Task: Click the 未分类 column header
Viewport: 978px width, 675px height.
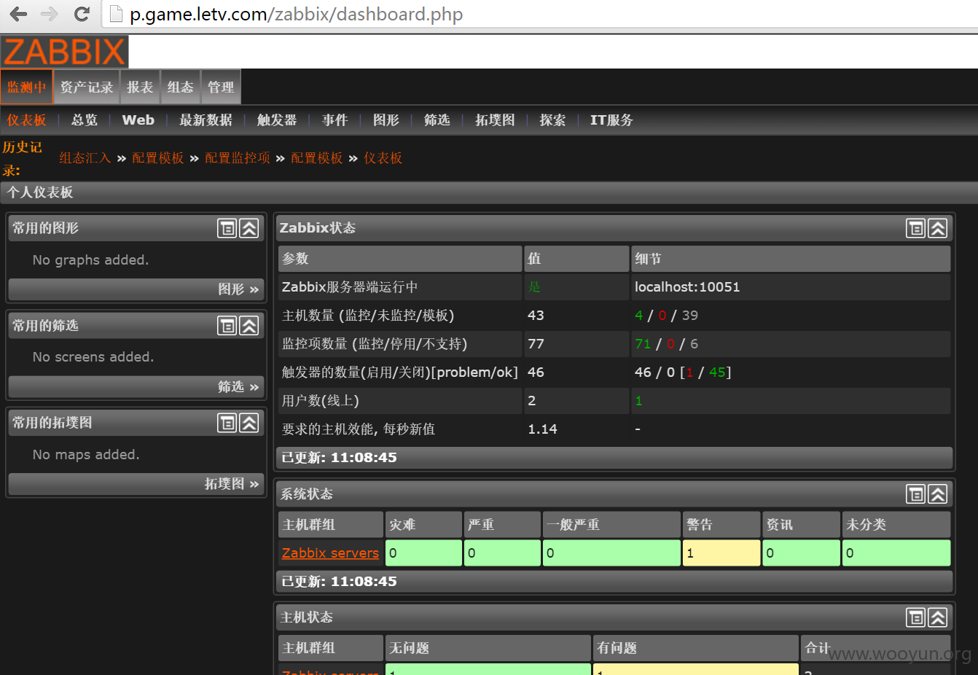Action: point(896,525)
